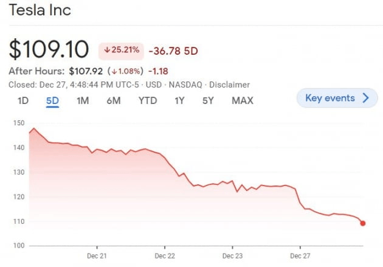Viewport: 383px width, 267px height.
Task: Open the MAX chart view
Action: pos(243,100)
